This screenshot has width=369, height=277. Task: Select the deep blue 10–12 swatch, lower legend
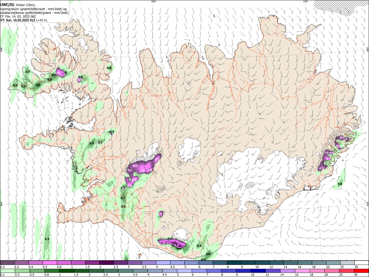[258, 271]
